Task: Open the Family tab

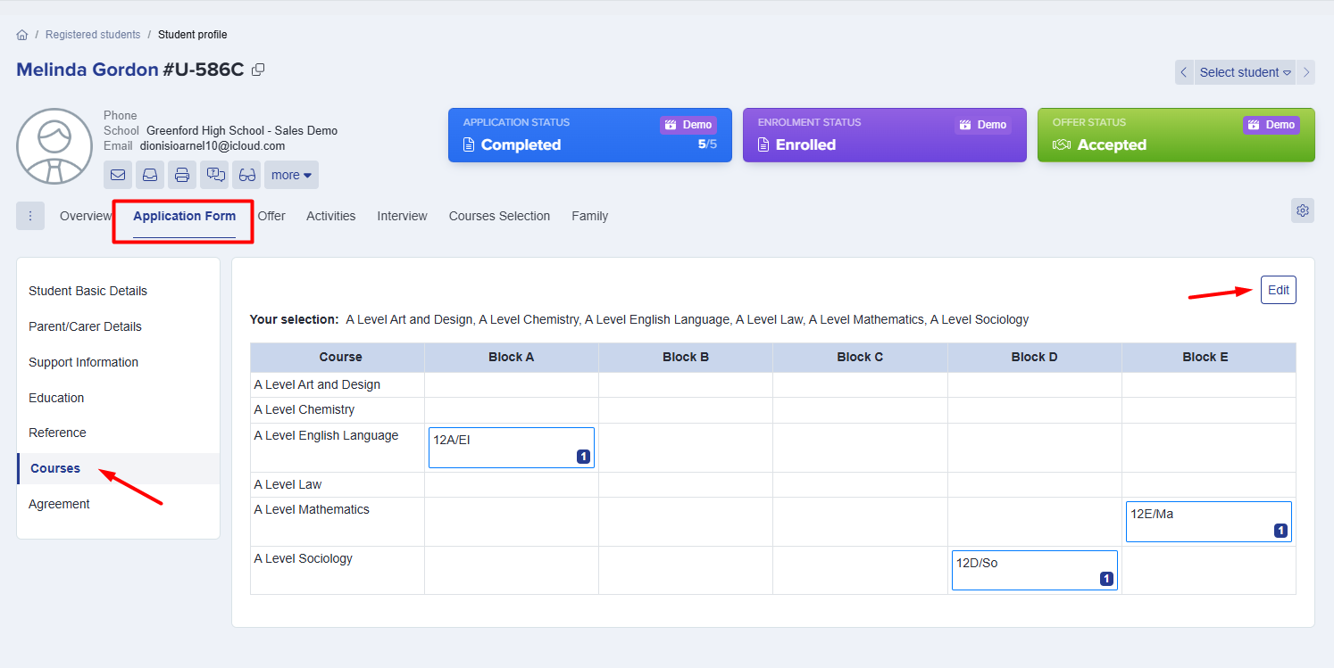Action: pos(589,216)
